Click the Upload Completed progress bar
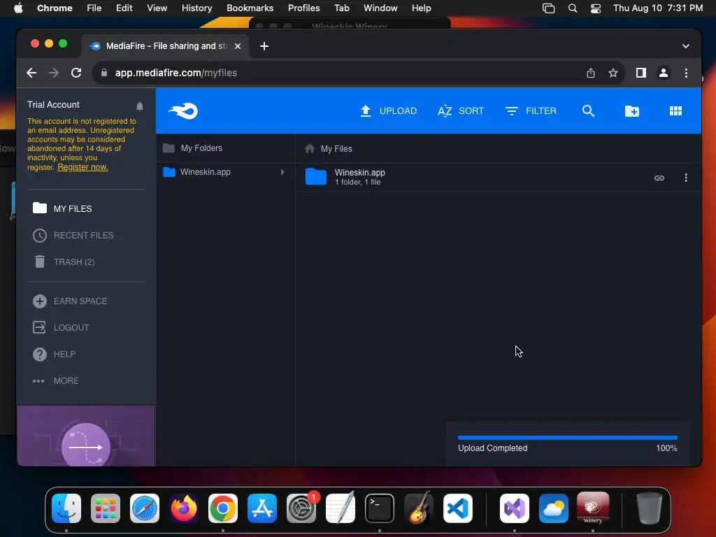 [x=568, y=438]
